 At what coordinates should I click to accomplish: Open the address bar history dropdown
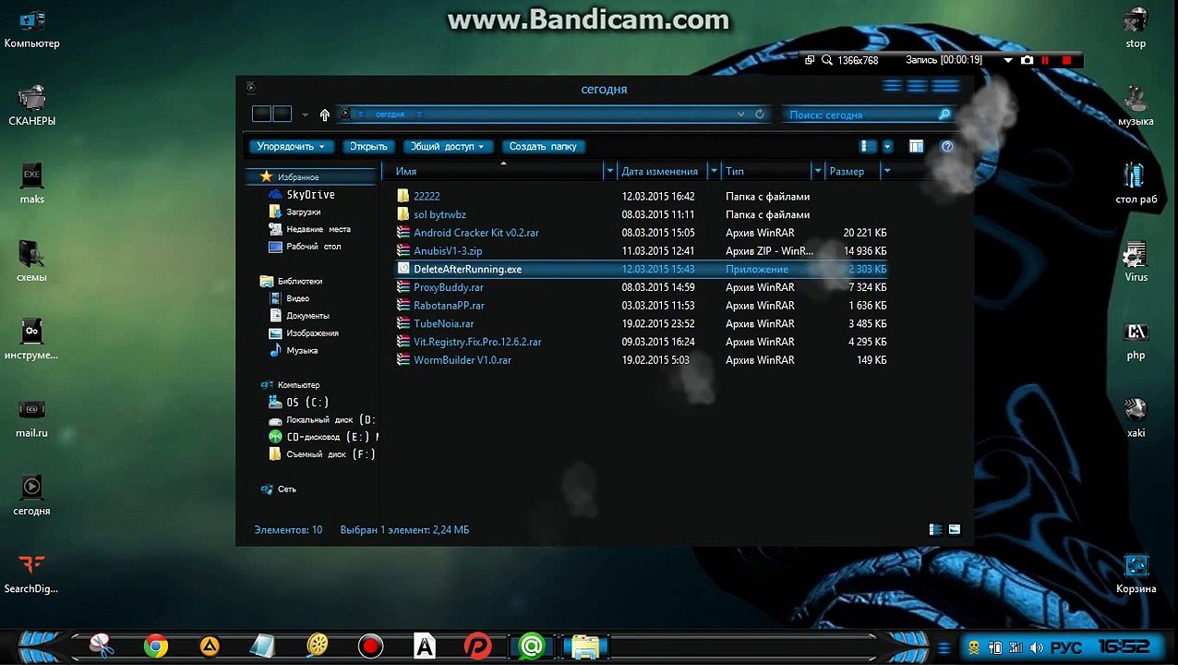click(740, 115)
